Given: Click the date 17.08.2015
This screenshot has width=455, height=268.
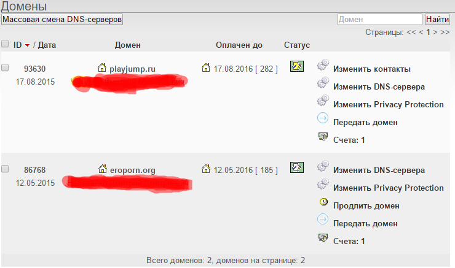Looking at the screenshot, I should pyautogui.click(x=35, y=82).
